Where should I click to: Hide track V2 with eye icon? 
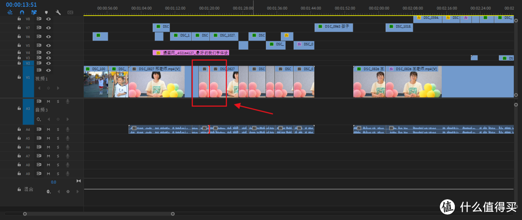pyautogui.click(x=49, y=63)
